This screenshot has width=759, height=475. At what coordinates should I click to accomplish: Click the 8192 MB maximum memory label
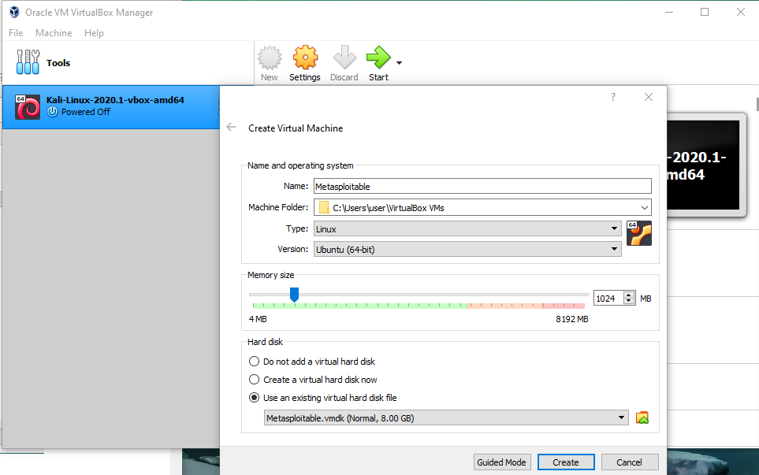[x=571, y=319]
